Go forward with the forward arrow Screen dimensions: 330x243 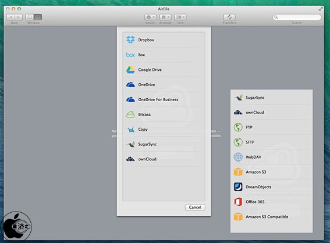[x=19, y=17]
